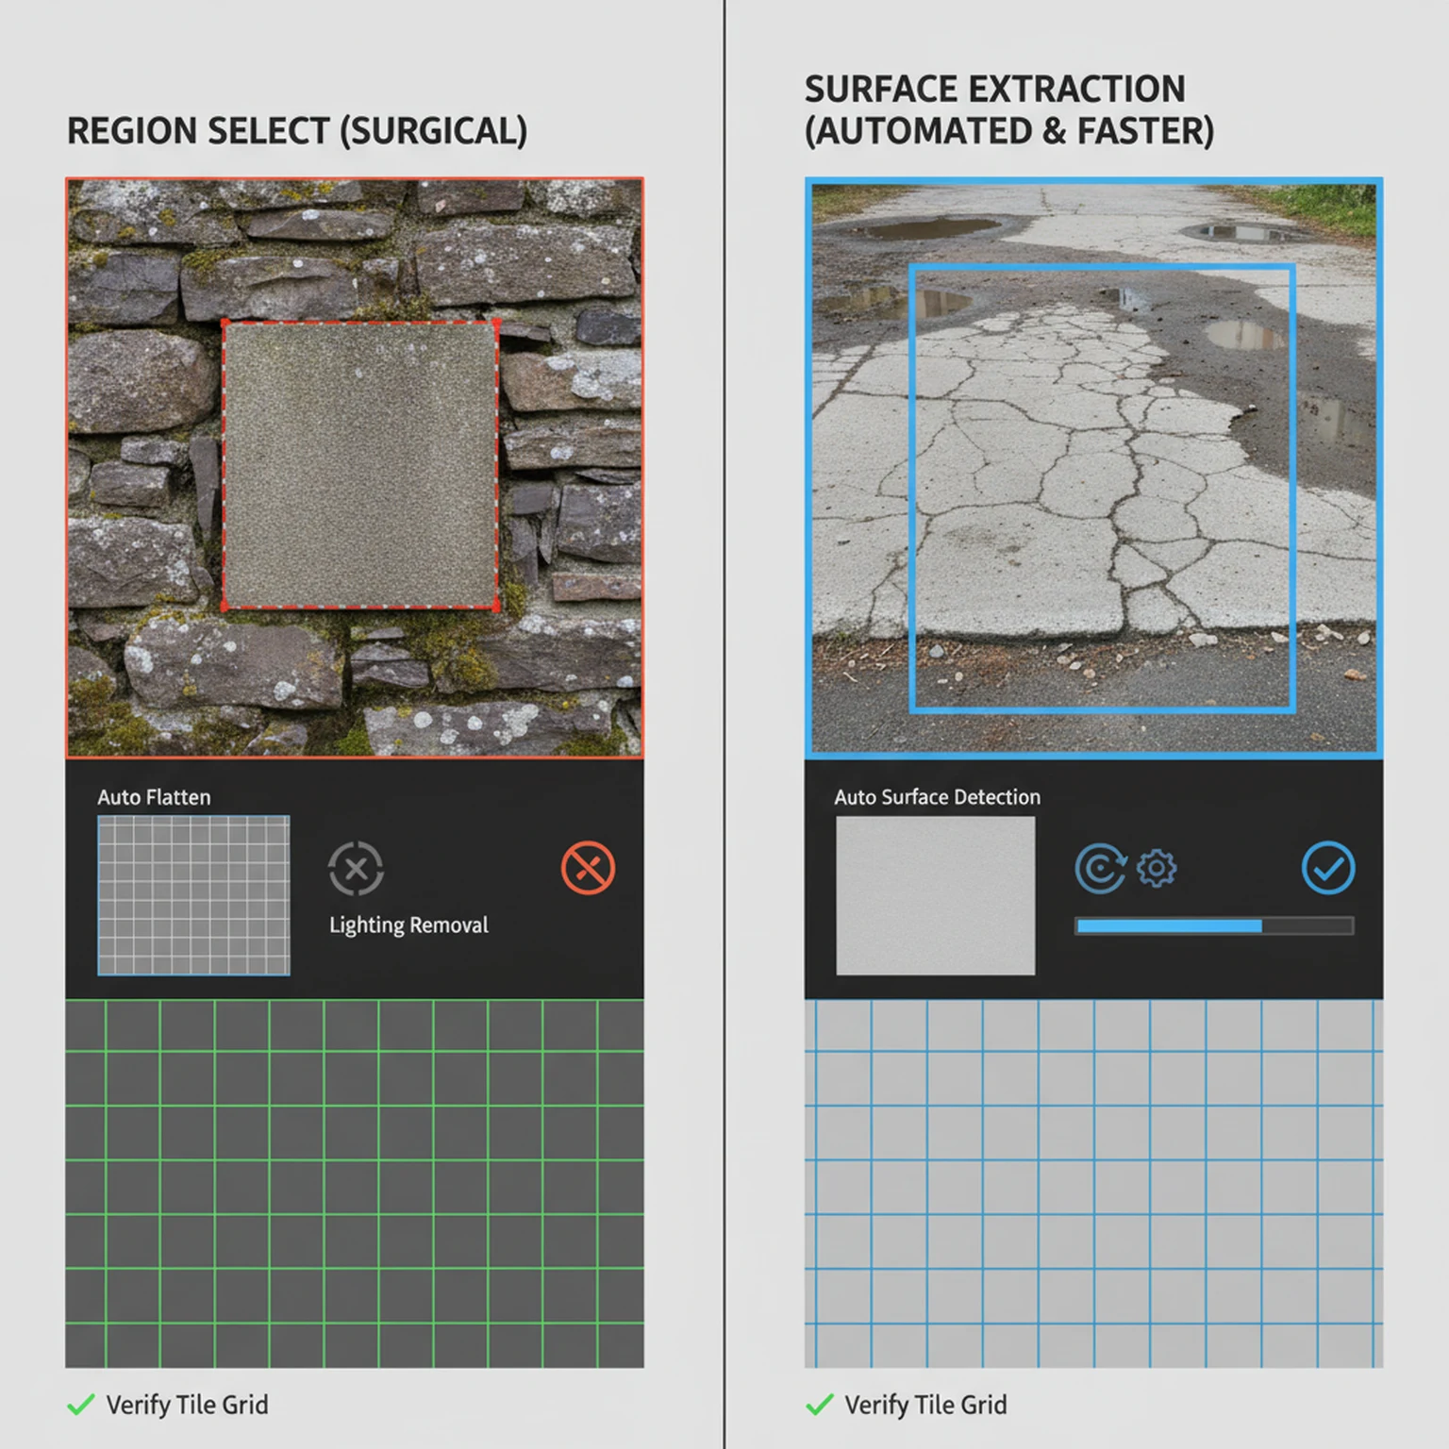Click the green checkmark beside left Verify Tile Grid
Screen dimensions: 1449x1449
(79, 1404)
